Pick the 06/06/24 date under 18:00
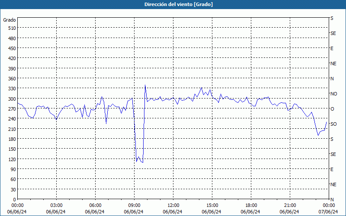This screenshot has height=216, width=346. coord(250,212)
